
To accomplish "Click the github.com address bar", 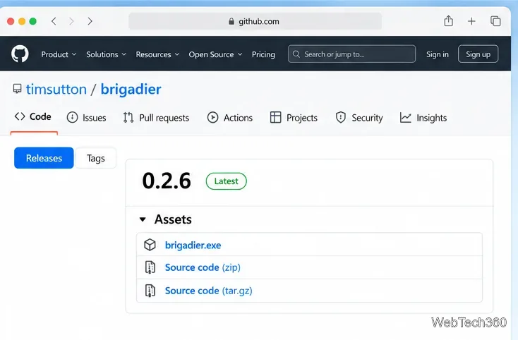I will (255, 21).
